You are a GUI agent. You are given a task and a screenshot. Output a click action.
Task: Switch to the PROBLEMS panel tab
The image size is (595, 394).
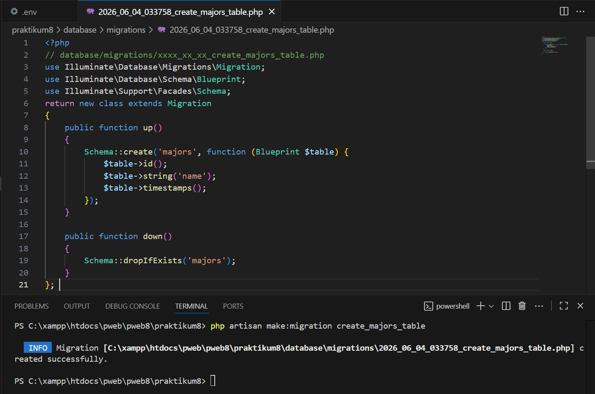click(x=31, y=306)
